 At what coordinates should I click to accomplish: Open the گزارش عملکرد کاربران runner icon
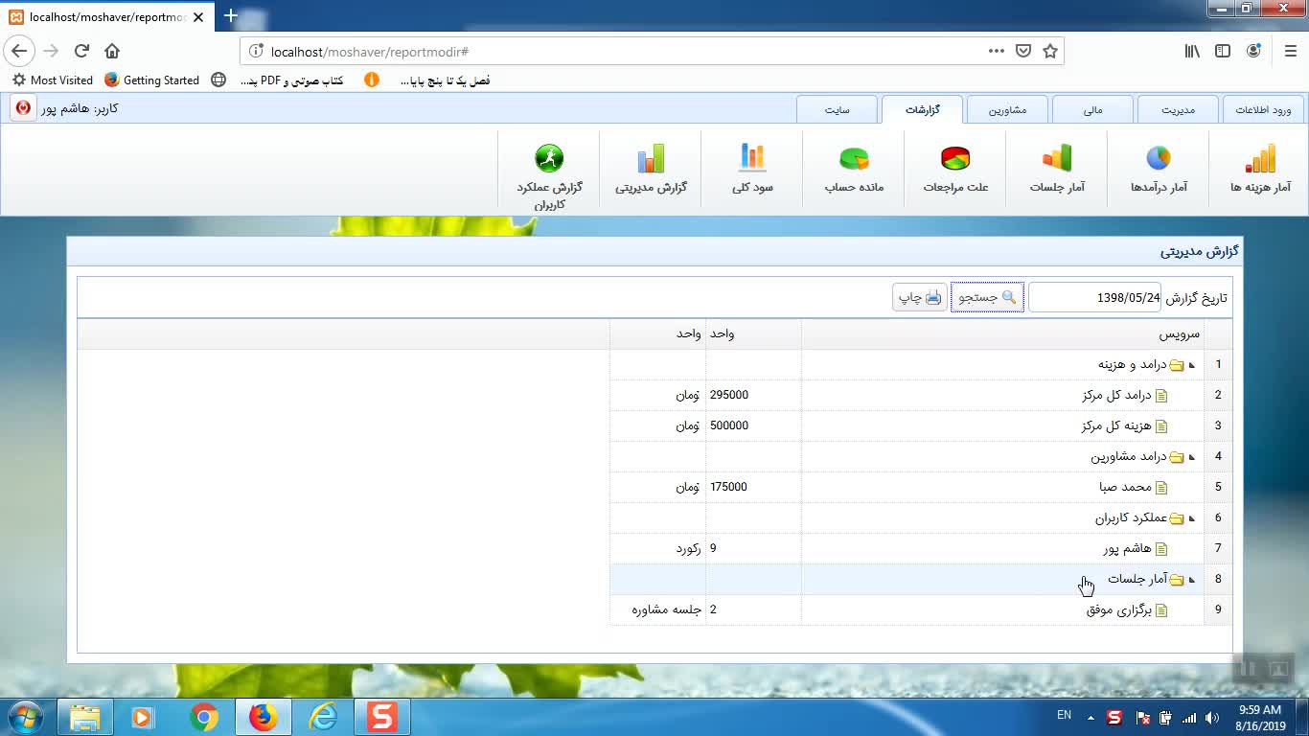(x=549, y=160)
